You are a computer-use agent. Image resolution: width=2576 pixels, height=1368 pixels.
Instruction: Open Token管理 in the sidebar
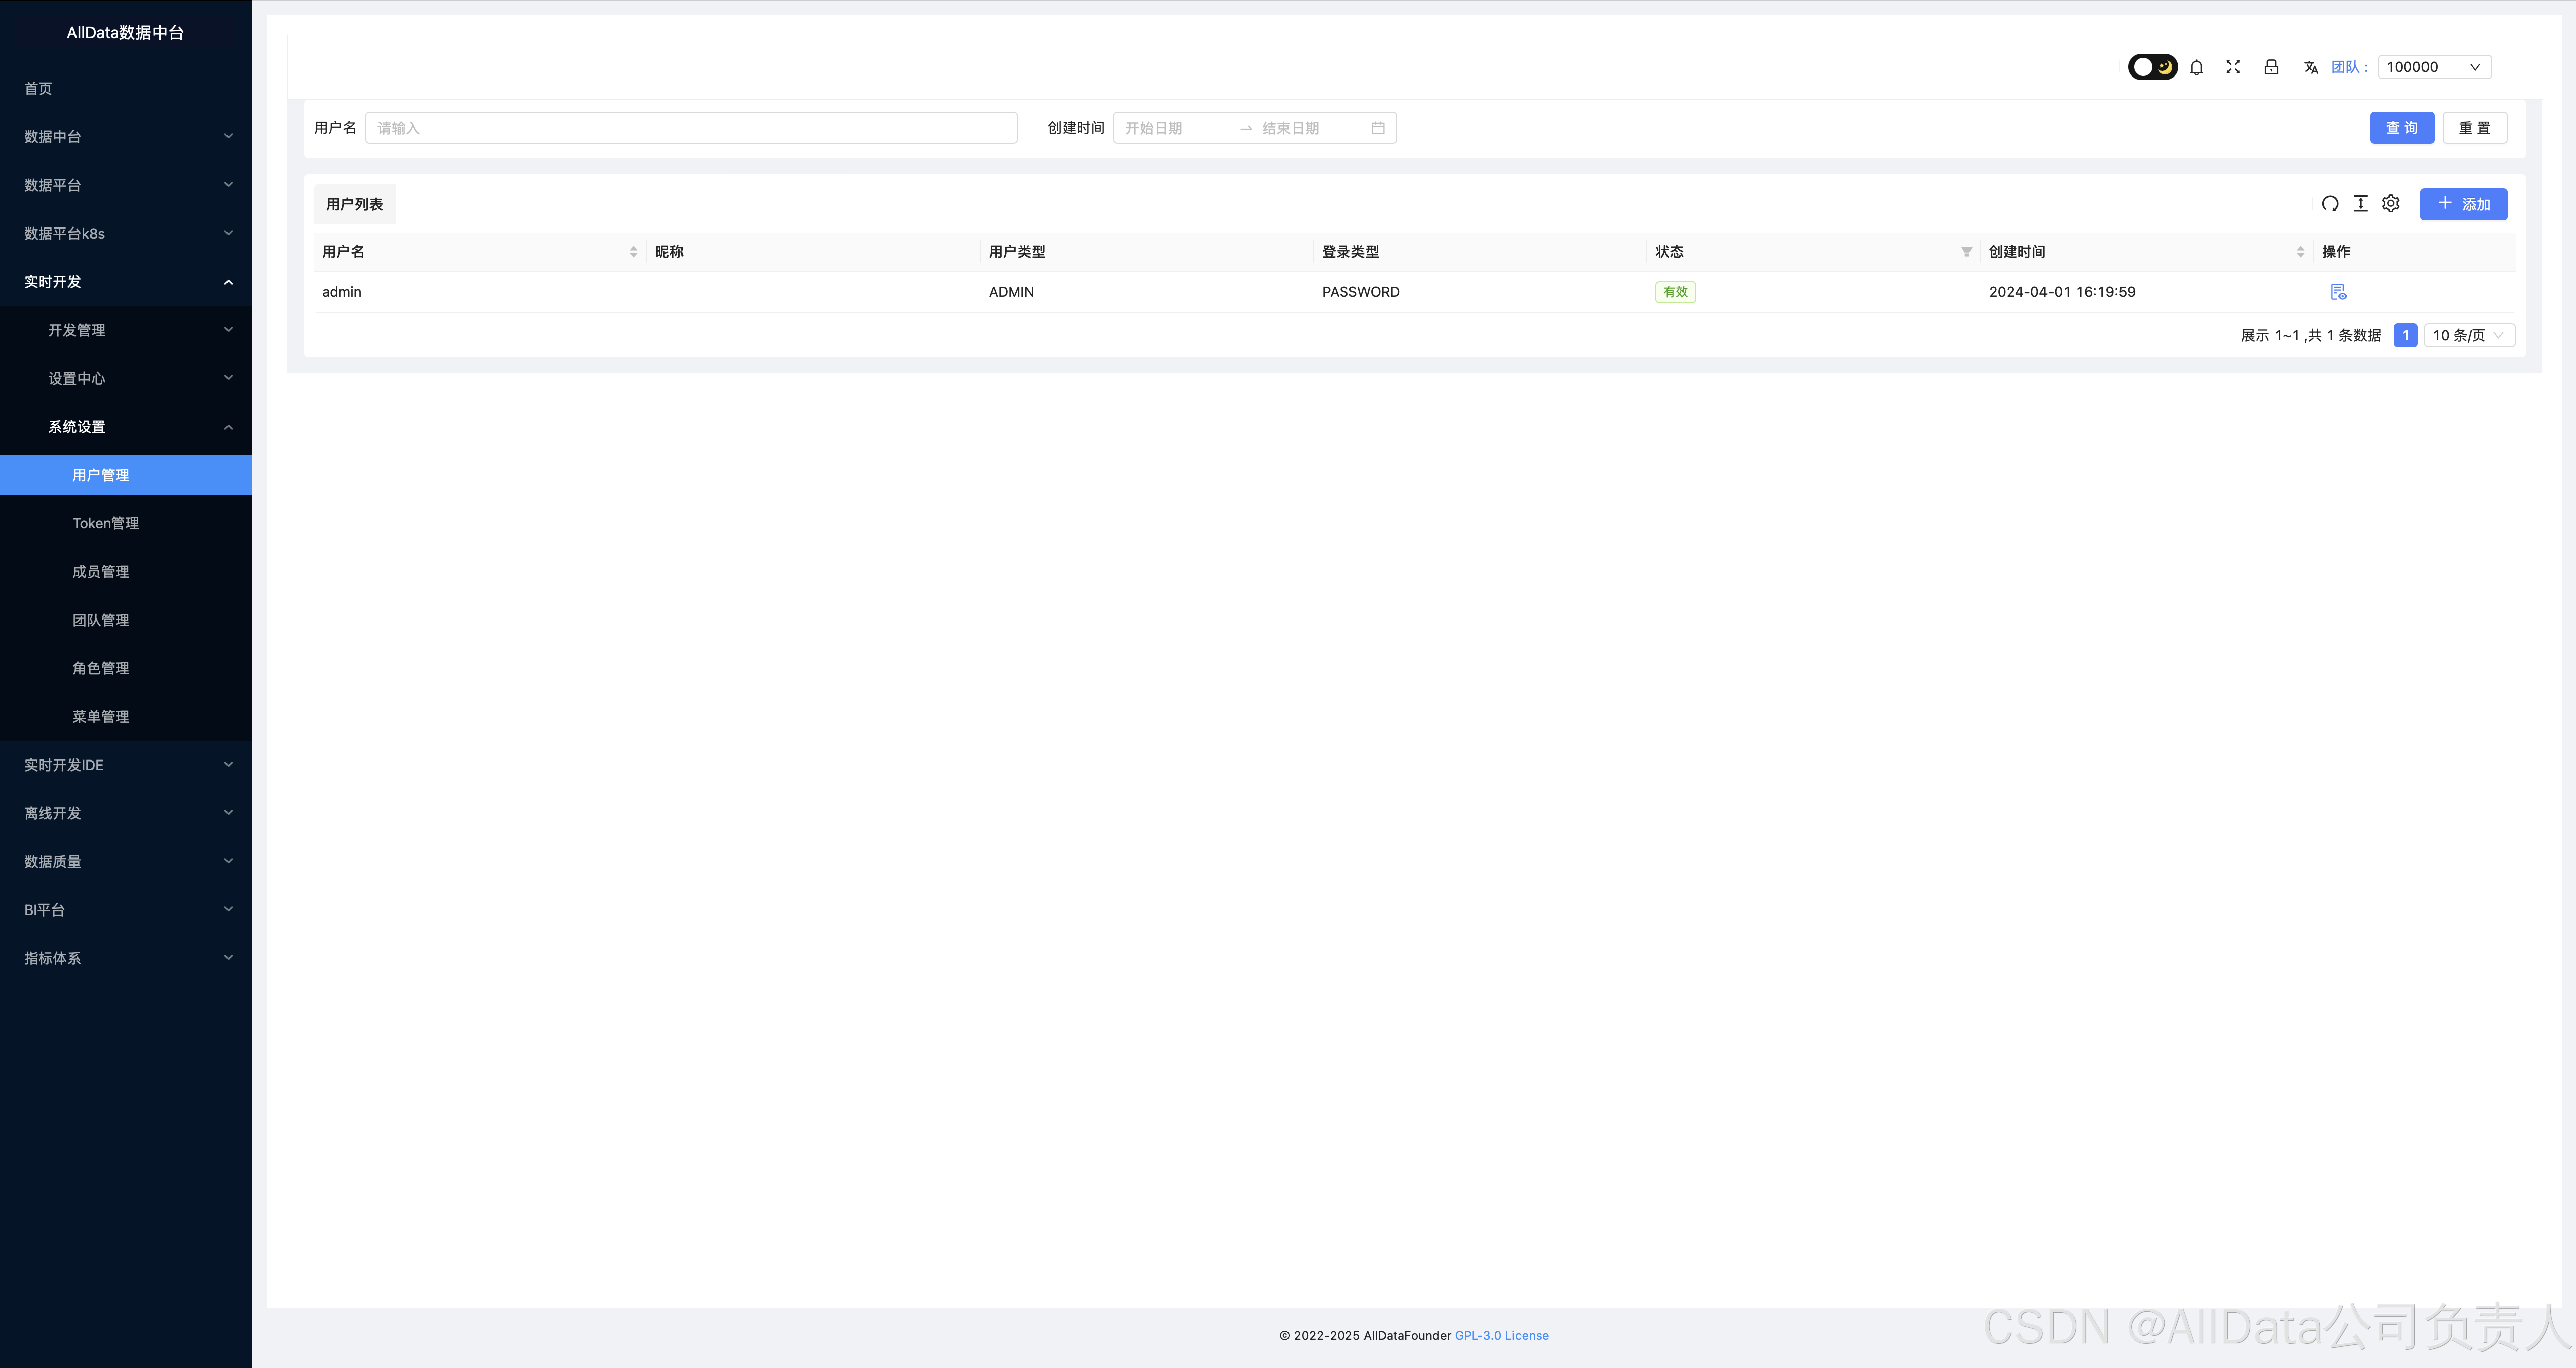(106, 523)
